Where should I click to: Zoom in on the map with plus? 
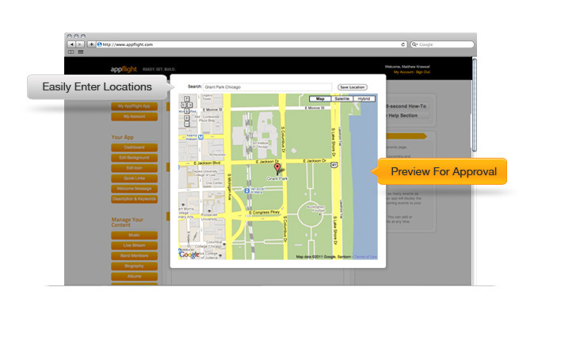(x=186, y=118)
